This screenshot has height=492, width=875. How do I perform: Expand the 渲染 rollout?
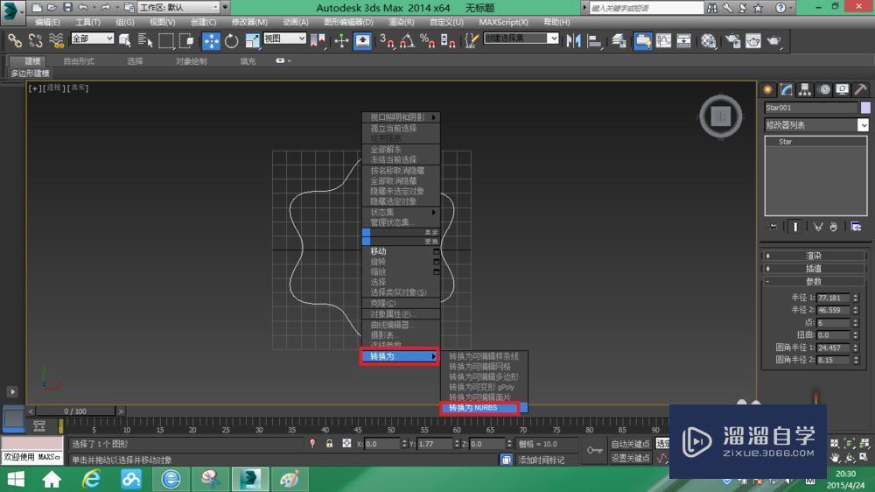point(813,256)
